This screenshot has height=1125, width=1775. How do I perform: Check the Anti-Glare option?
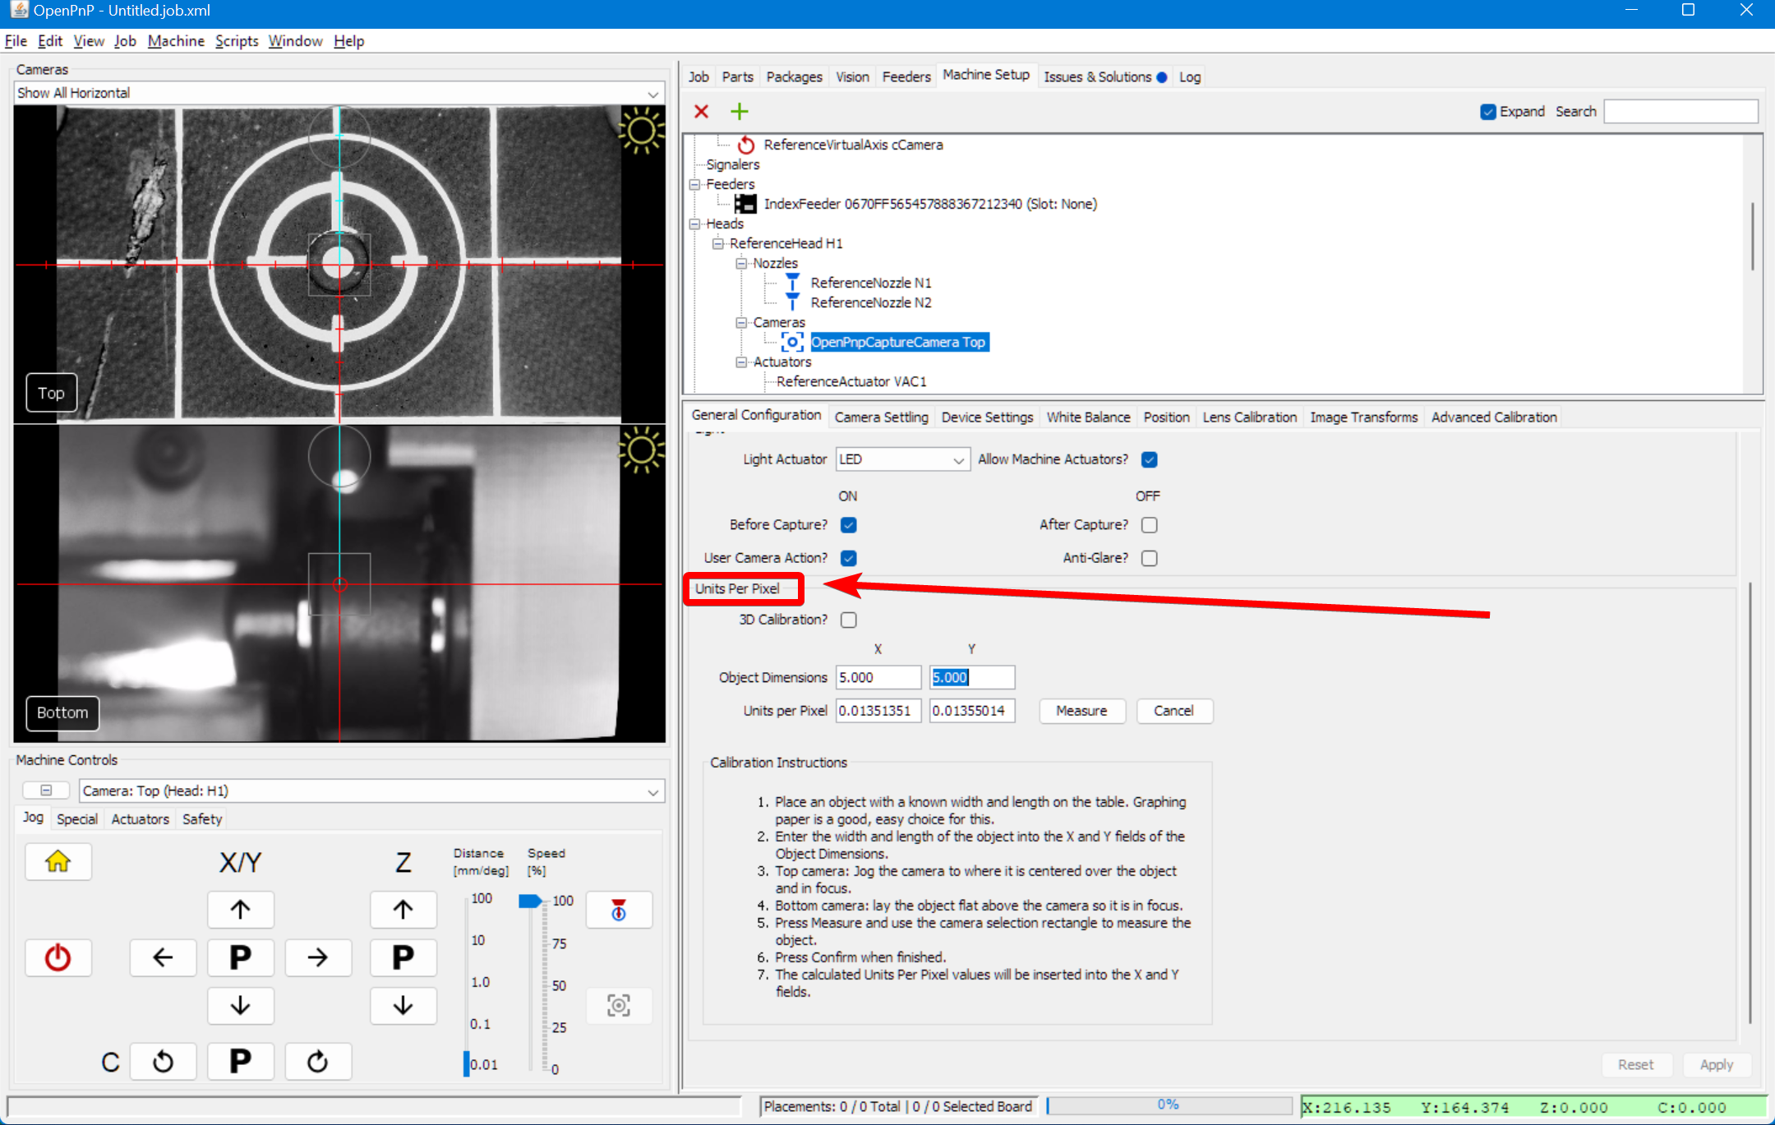(x=1148, y=557)
